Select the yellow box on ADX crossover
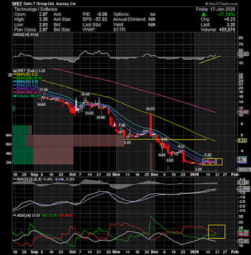251x255 pixels. click(217, 231)
